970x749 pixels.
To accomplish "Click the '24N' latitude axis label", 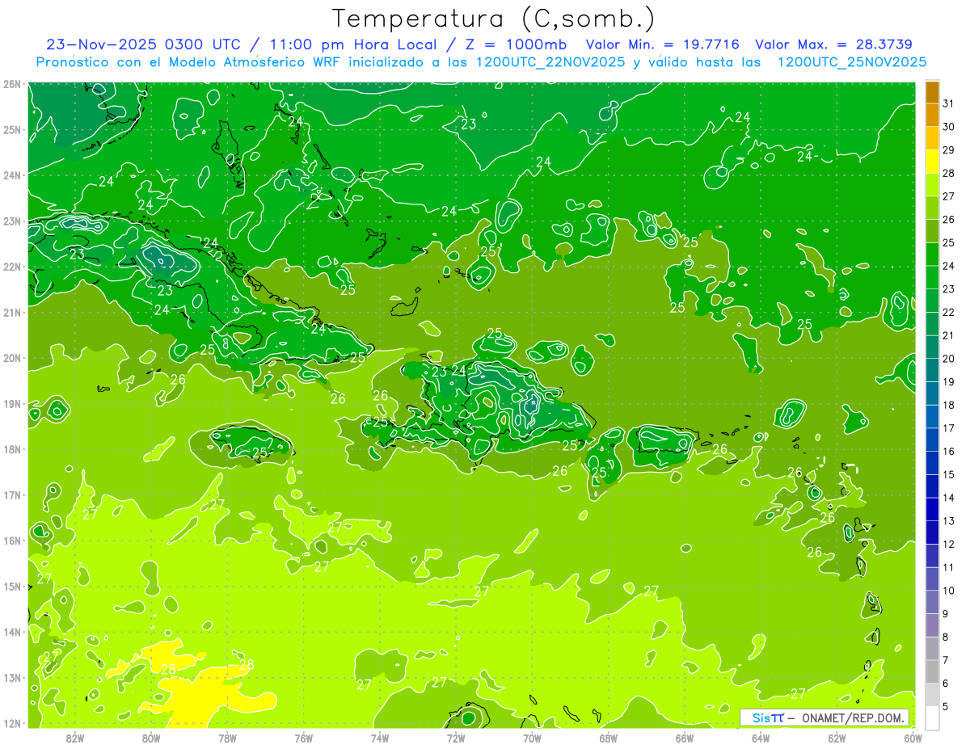I will (x=12, y=175).
